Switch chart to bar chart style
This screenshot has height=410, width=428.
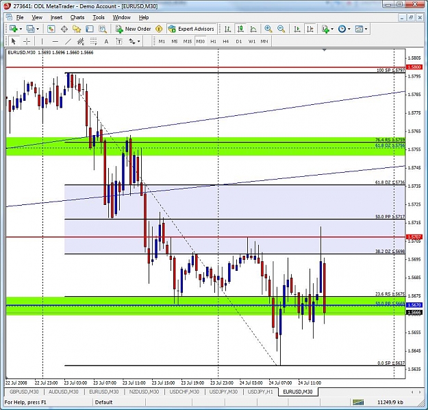(227, 29)
